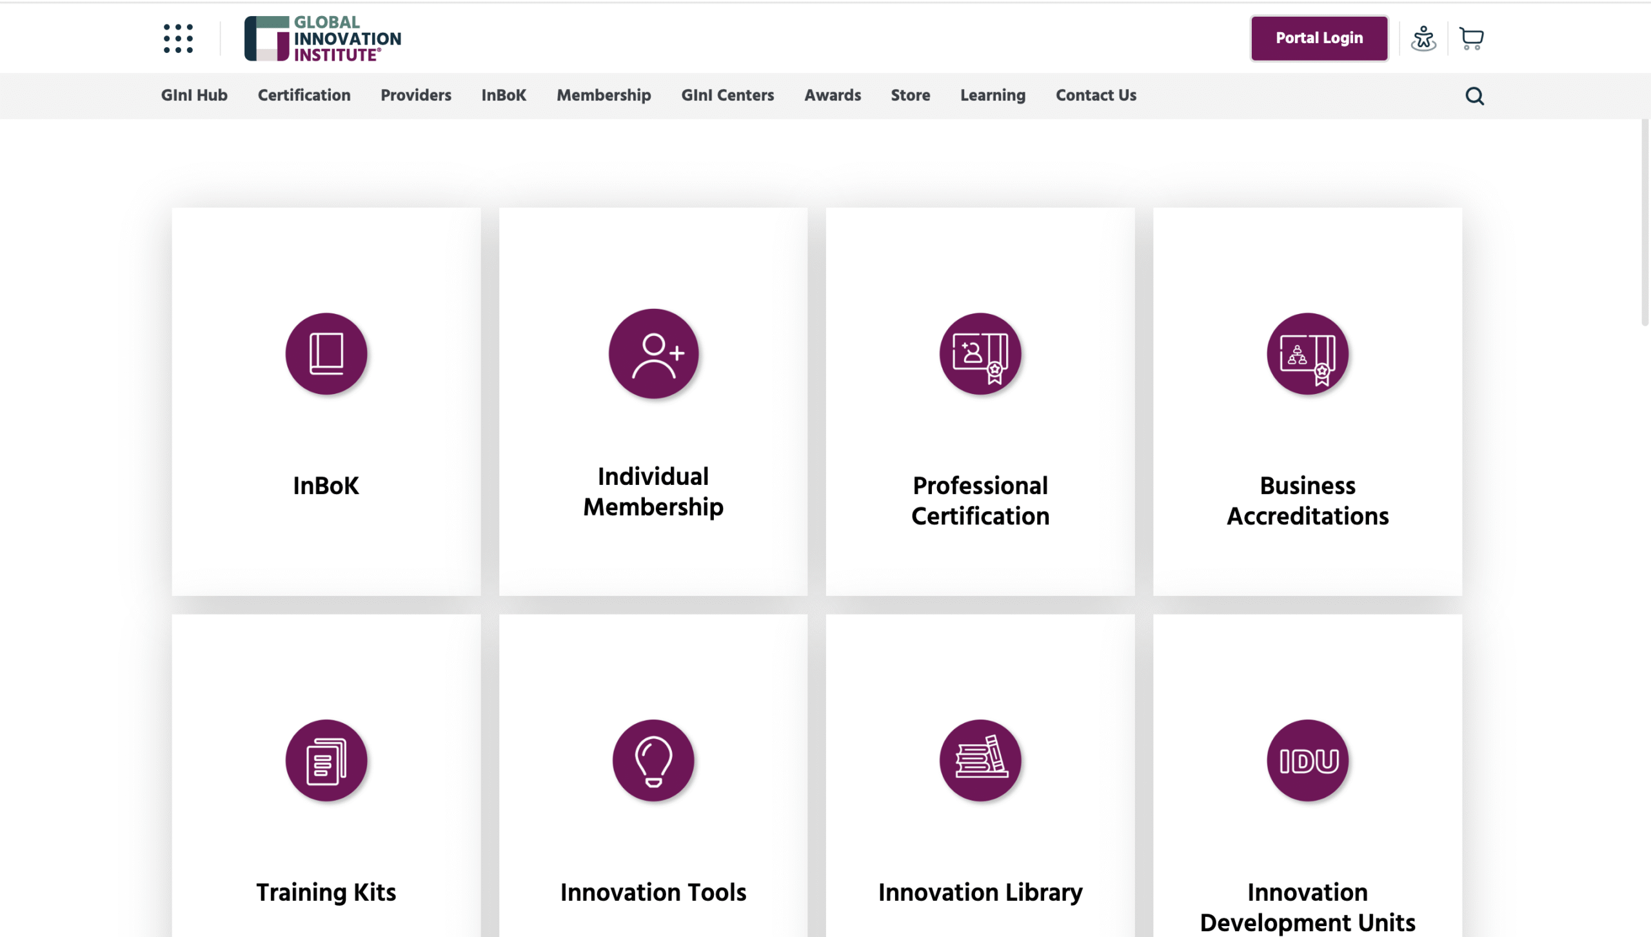Open Individual Membership card title

coord(653,491)
